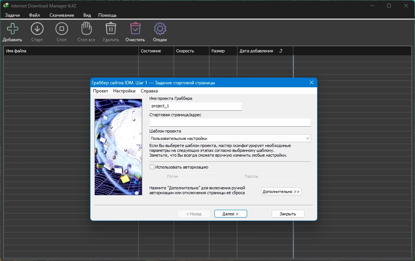Screen dimensions: 415x261
Task: Open the Помощь menu
Action: tap(107, 15)
